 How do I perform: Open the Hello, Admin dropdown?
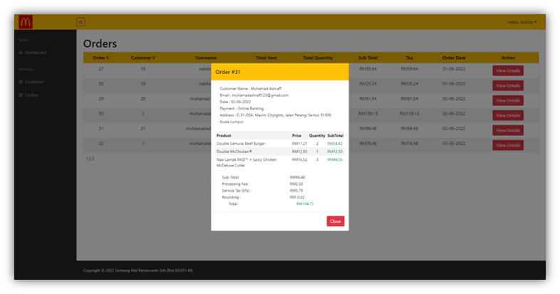522,22
